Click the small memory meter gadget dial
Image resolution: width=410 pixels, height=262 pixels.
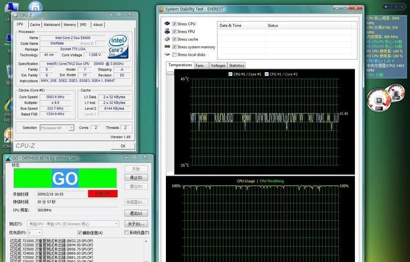click(397, 92)
